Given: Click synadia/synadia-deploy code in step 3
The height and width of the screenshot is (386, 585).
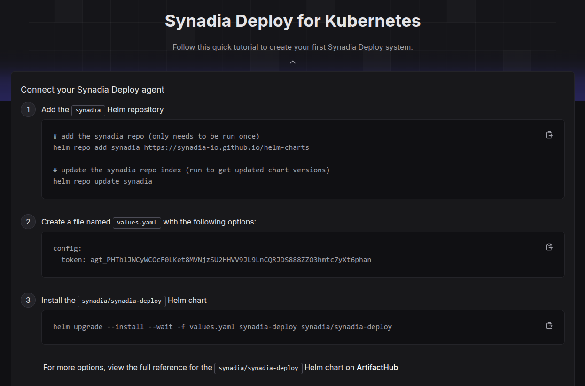Looking at the screenshot, I should click(x=122, y=301).
